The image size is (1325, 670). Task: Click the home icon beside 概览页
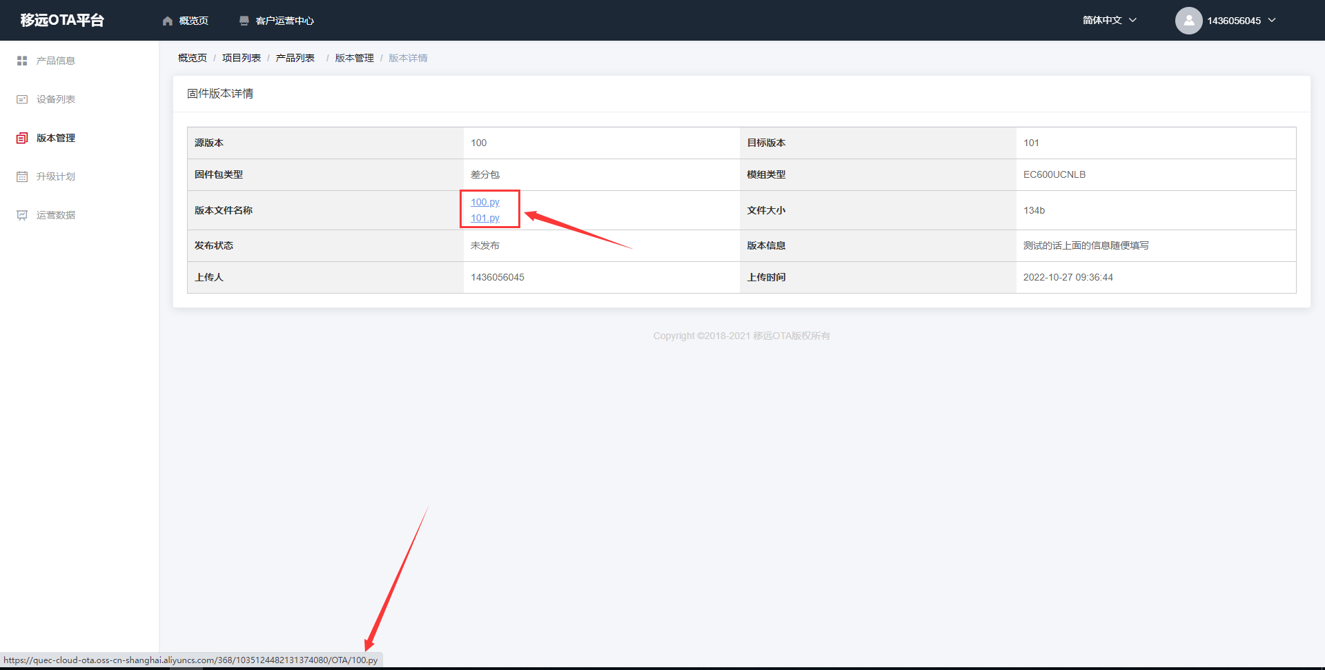(166, 20)
